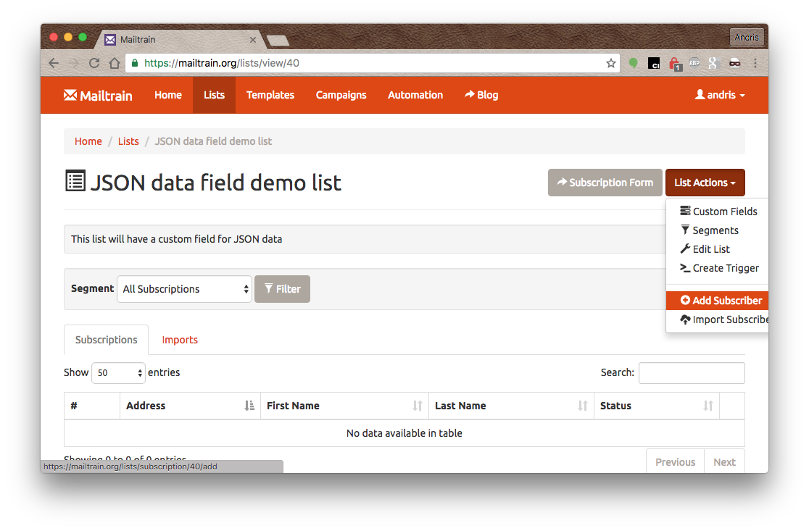Click the list icon beside the page title

click(x=75, y=181)
